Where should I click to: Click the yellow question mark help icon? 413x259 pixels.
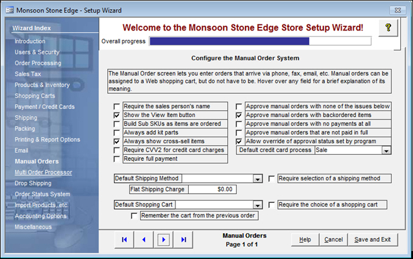click(x=388, y=28)
